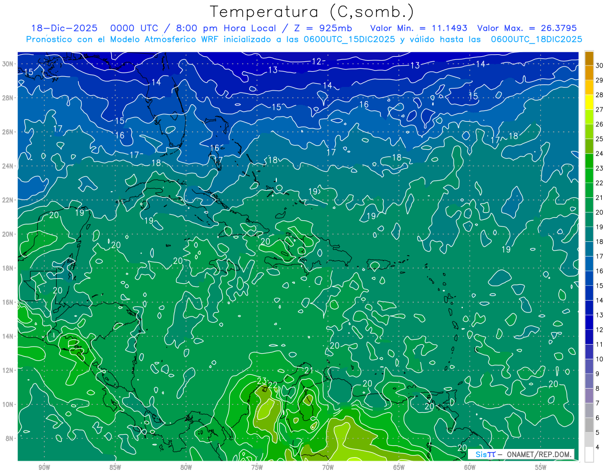Click the 16N latitude axis label
The image size is (613, 474).
pyautogui.click(x=8, y=302)
